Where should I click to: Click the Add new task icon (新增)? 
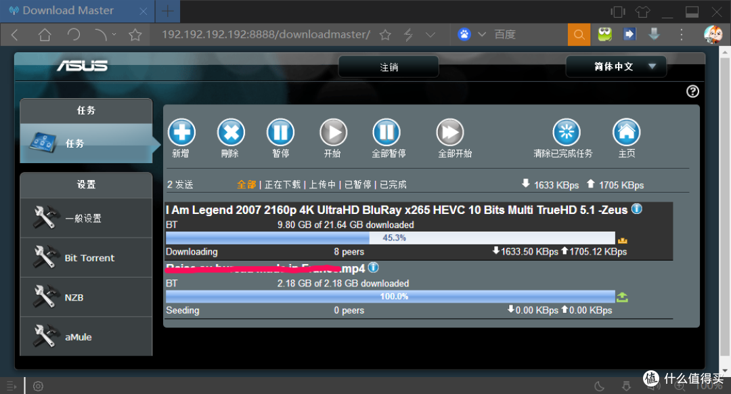(x=181, y=133)
